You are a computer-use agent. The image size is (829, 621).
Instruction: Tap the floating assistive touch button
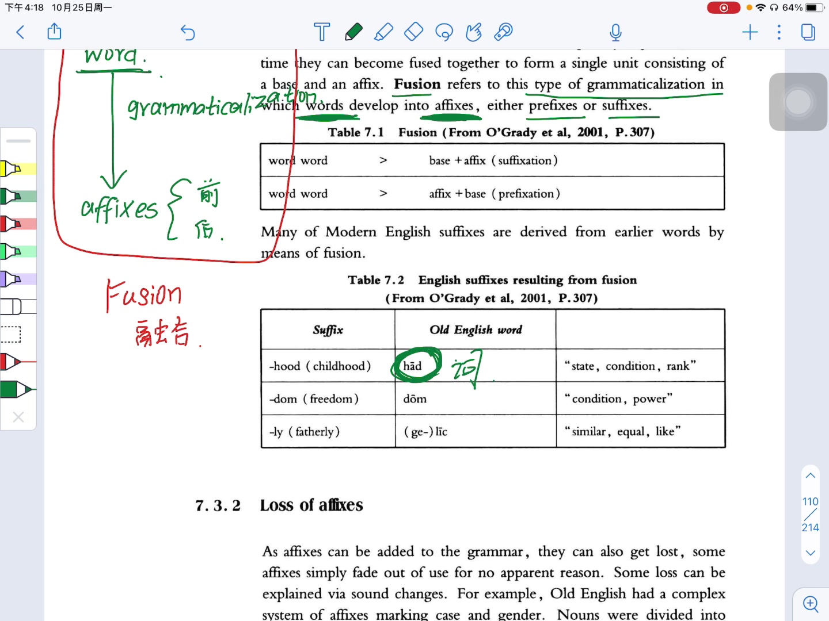pos(798,102)
